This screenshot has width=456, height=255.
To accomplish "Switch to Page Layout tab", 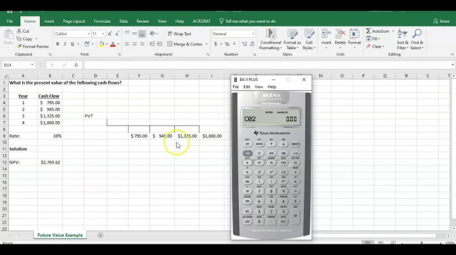I will [74, 21].
